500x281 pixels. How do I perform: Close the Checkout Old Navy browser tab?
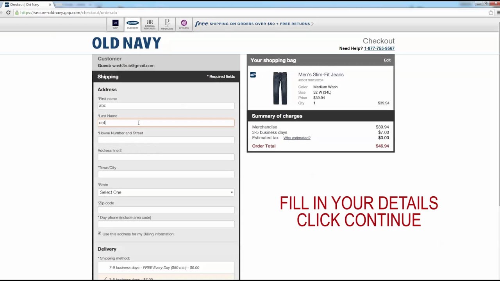coord(50,5)
